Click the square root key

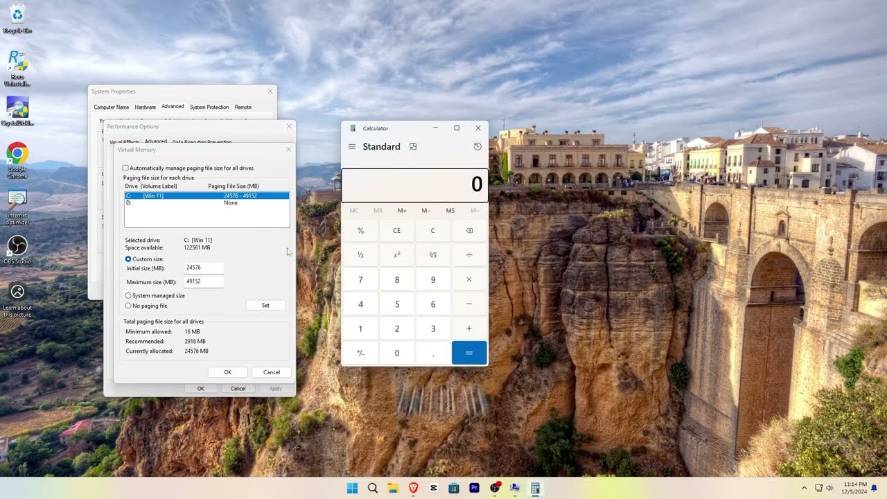click(x=433, y=255)
